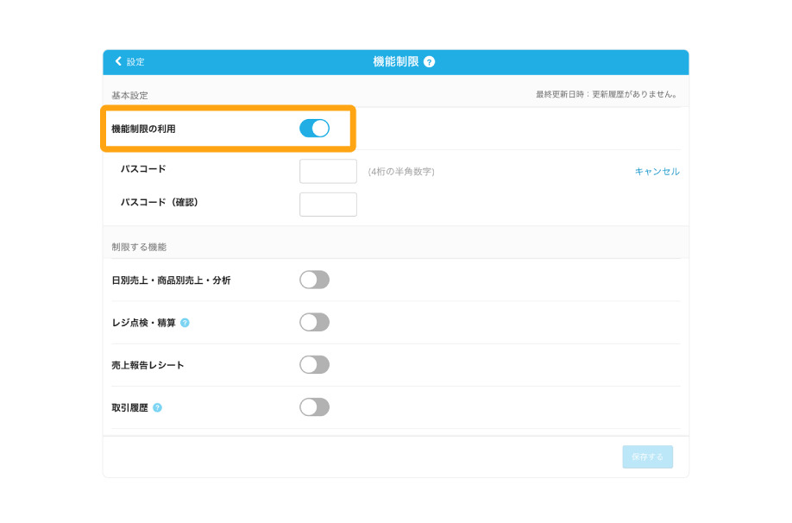Viewport: 792px width, 523px height.
Task: Click the 売上報告レシート row label
Action: (148, 365)
